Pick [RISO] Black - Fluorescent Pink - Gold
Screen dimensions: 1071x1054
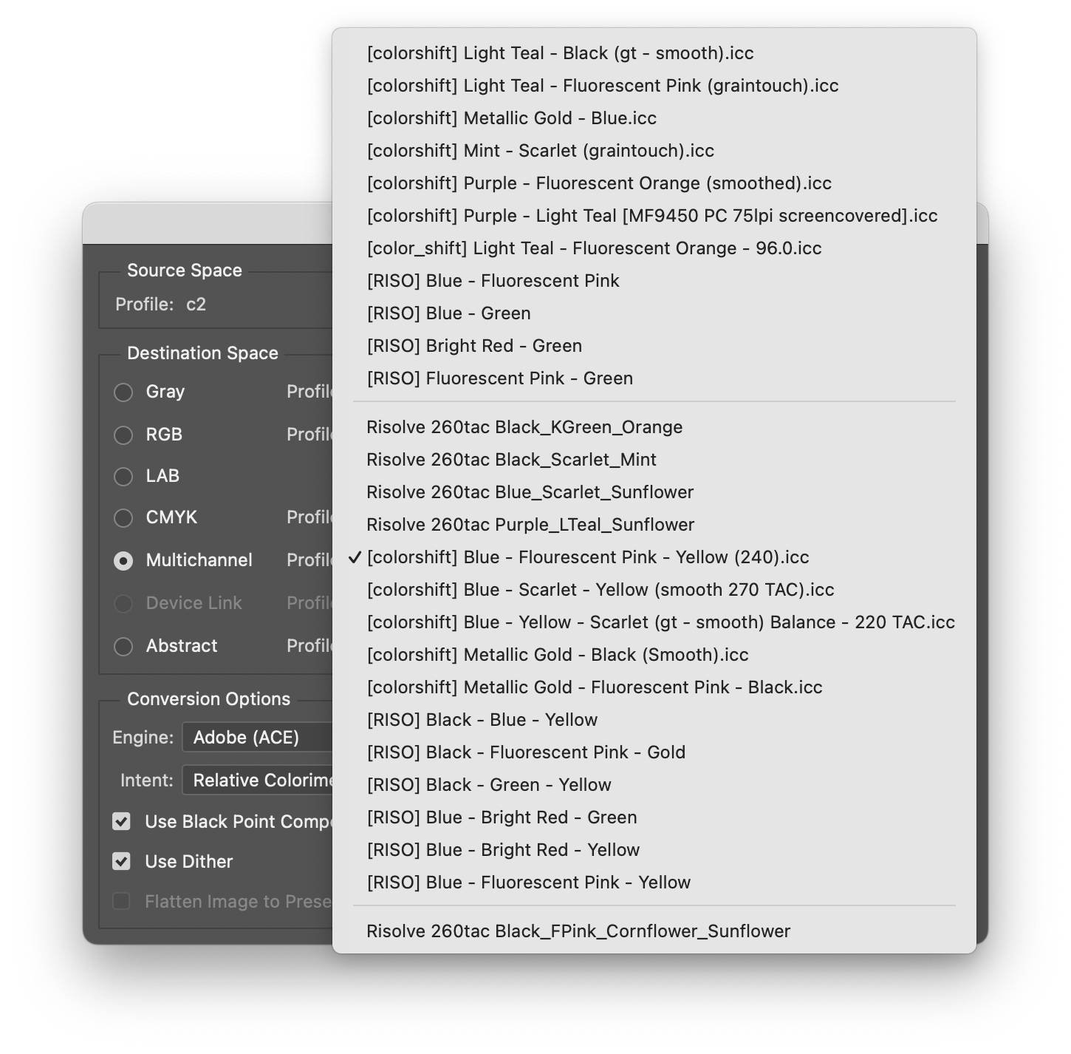click(654, 752)
